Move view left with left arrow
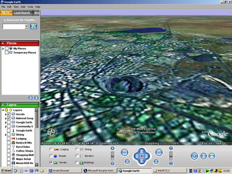The image size is (232, 174). (137, 156)
